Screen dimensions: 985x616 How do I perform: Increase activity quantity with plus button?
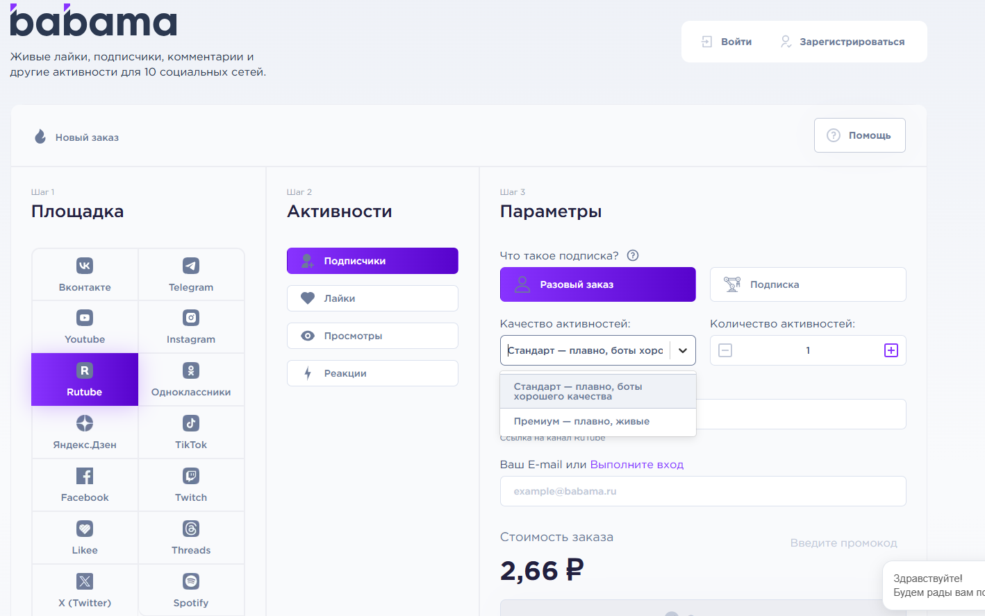pyautogui.click(x=891, y=350)
